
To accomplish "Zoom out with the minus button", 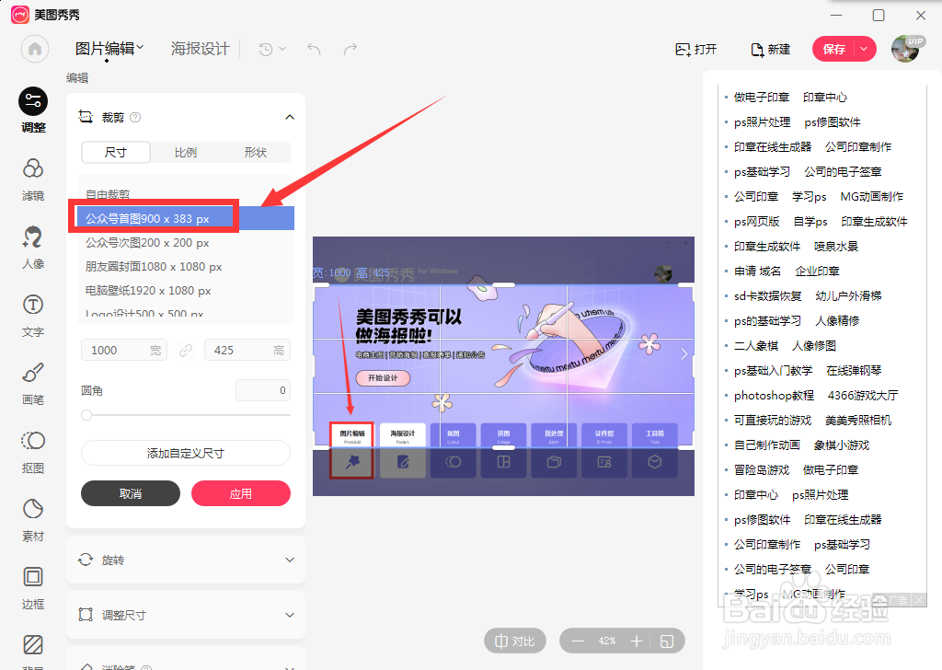I will point(578,641).
